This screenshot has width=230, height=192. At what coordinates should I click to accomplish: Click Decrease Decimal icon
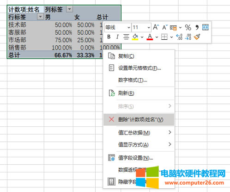188,37
